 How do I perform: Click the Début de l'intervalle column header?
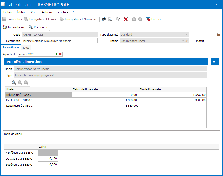point(106,89)
